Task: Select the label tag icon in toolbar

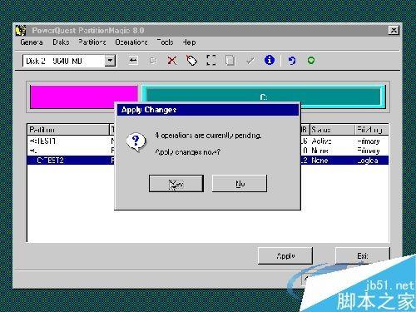Action: coord(191,60)
